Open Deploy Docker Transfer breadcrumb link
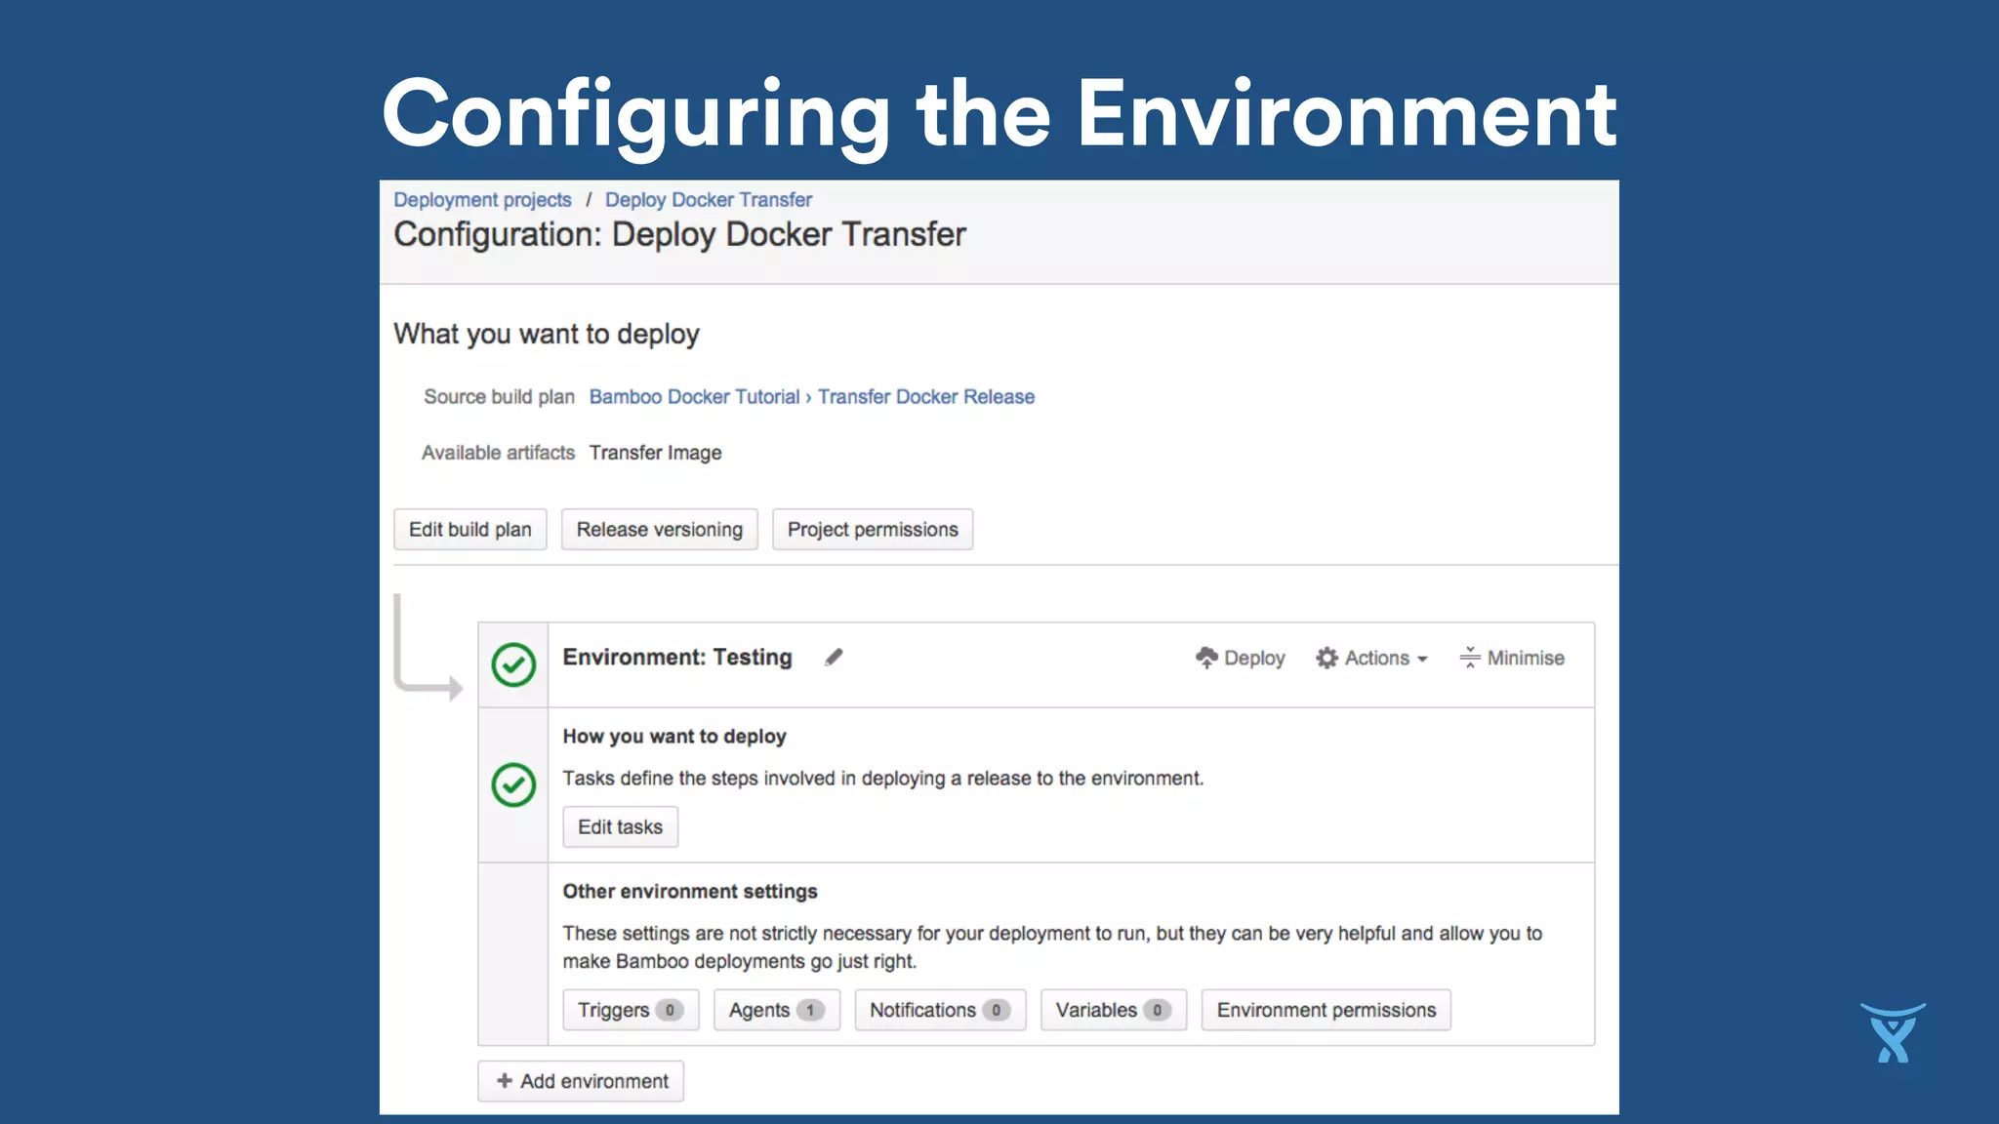Screen dimensions: 1999x1124 (709, 200)
